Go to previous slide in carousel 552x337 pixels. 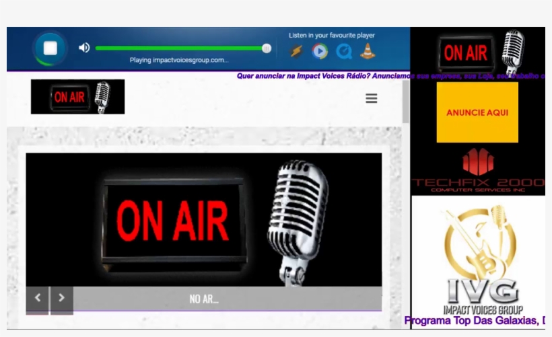pos(38,298)
